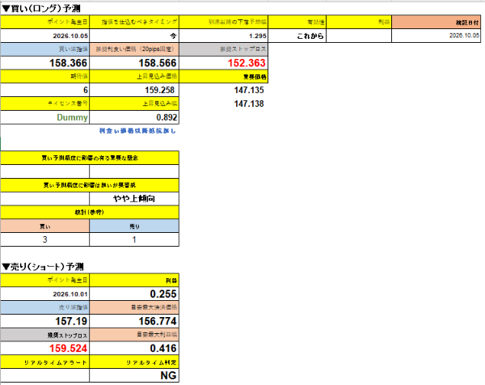Click the 'リアルタイムアラート' header cell
This screenshot has height=385, width=485.
click(x=44, y=362)
